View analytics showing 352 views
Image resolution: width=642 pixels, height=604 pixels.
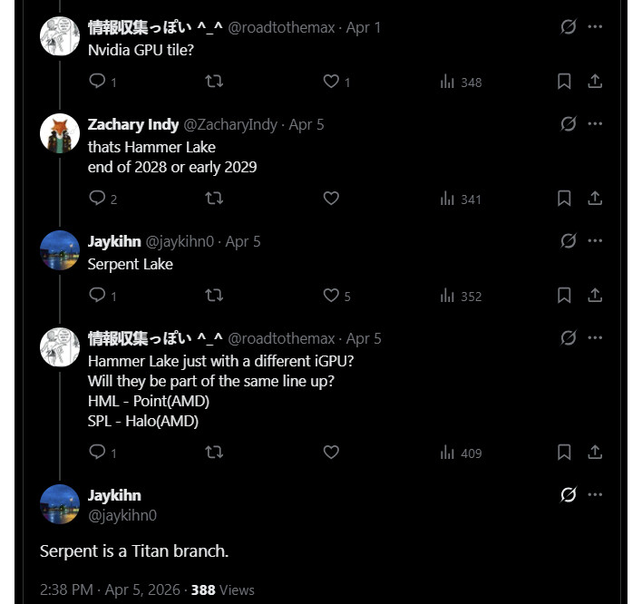[461, 296]
